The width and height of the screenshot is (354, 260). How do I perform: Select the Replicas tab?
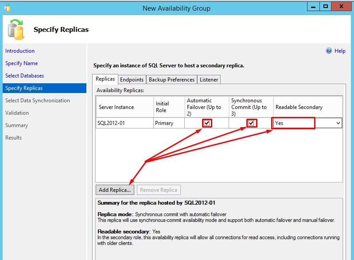tap(105, 79)
